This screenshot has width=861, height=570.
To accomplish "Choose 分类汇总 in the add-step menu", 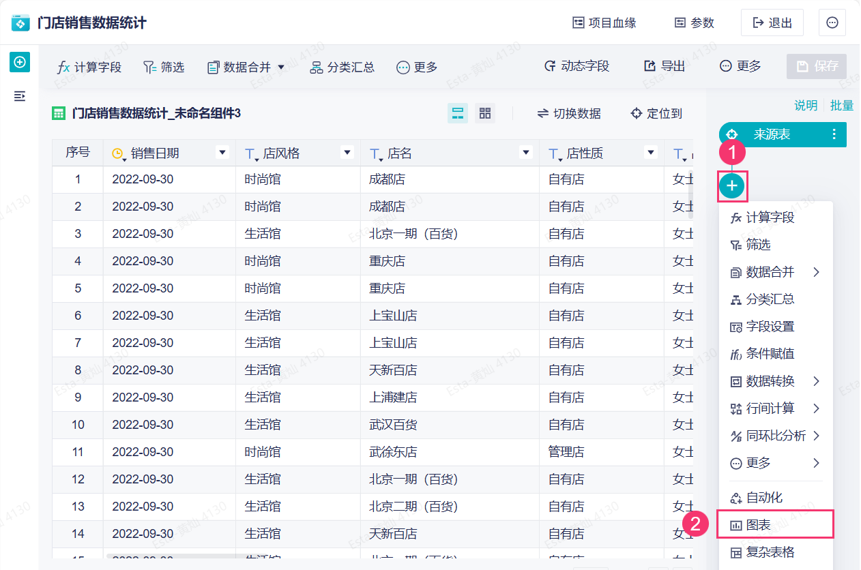I will pyautogui.click(x=775, y=299).
